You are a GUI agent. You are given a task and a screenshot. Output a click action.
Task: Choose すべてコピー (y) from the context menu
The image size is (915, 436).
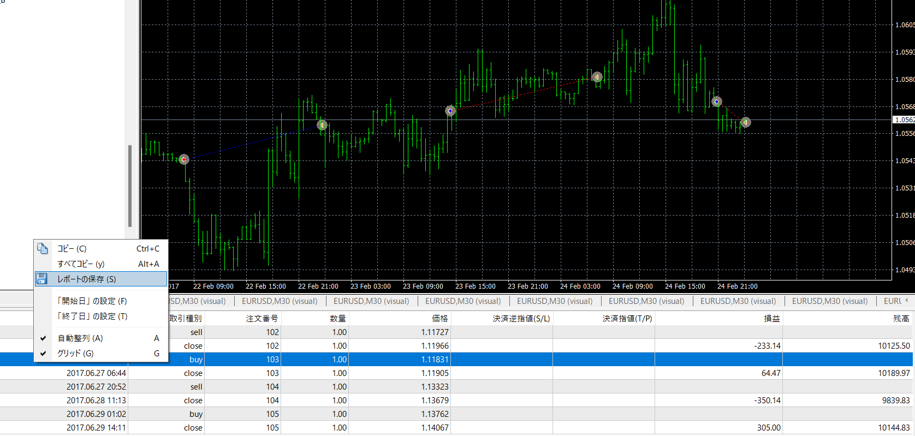coord(81,264)
